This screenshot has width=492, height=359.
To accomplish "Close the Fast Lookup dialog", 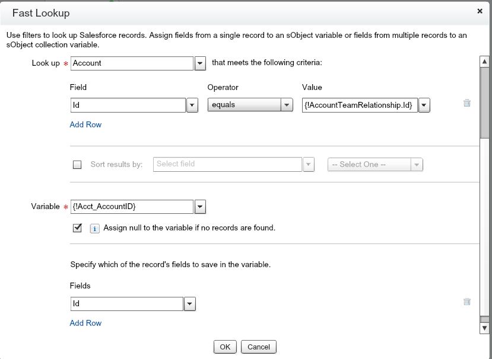I will (480, 11).
